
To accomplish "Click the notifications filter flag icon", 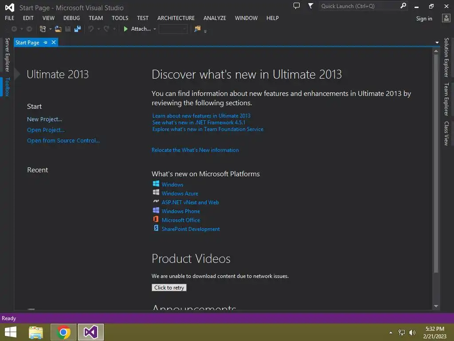I will pyautogui.click(x=310, y=6).
